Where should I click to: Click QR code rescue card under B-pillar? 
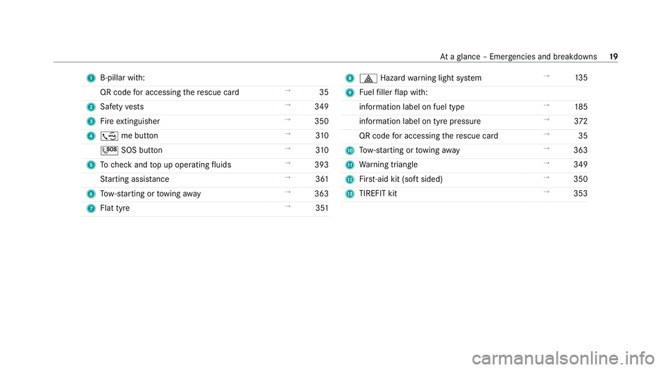(x=169, y=92)
